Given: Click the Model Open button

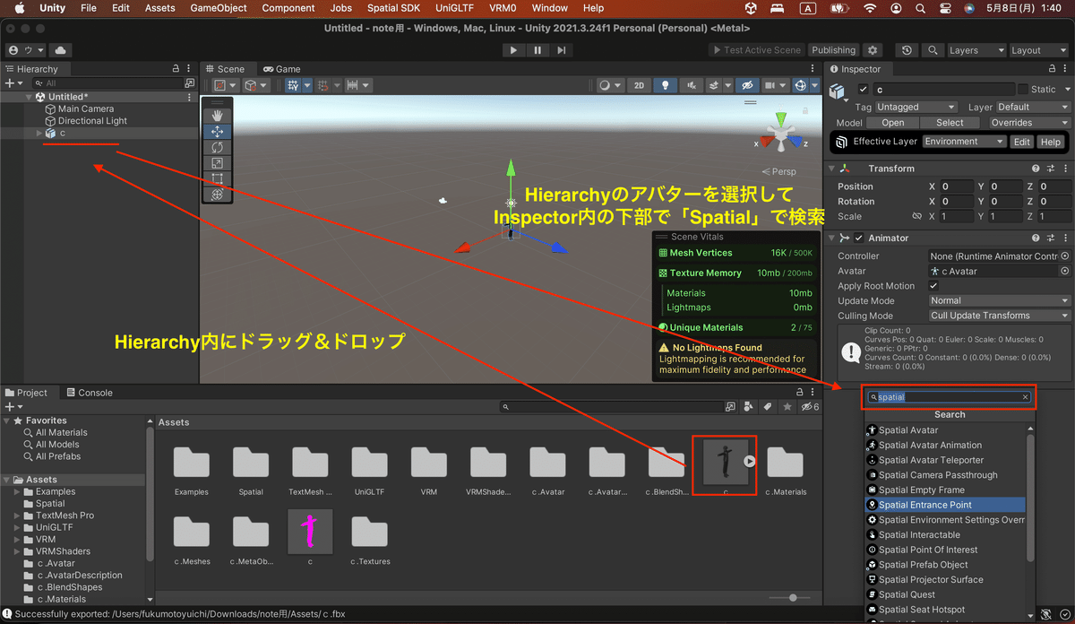Looking at the screenshot, I should [893, 123].
